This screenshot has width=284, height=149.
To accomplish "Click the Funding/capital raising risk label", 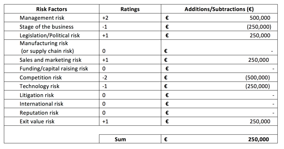I will click(x=54, y=69).
